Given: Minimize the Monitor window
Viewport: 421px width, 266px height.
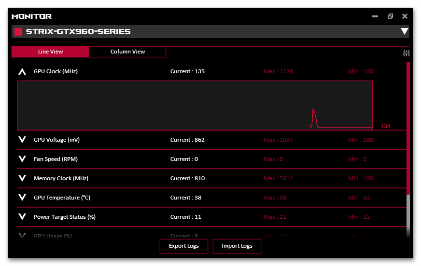Looking at the screenshot, I should (x=375, y=16).
